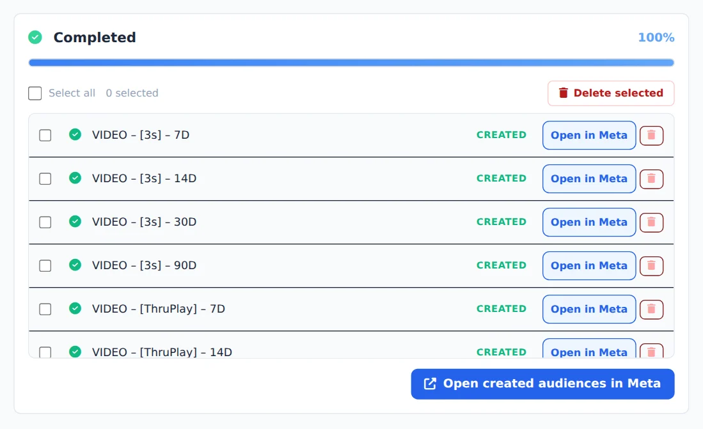Click the VIDEO – [3s] – 7D name
This screenshot has width=703, height=429.
click(141, 135)
